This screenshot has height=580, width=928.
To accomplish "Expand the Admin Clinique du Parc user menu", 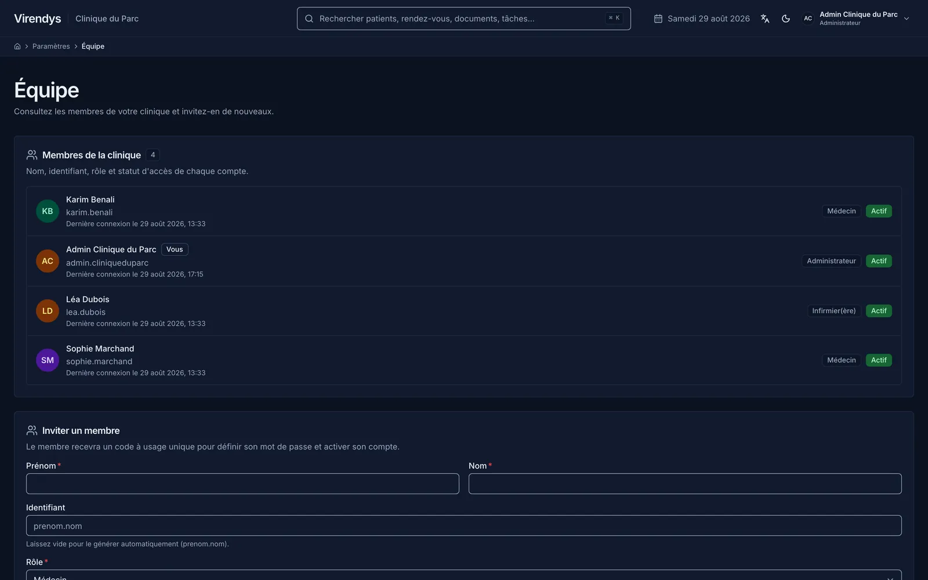I will [x=855, y=19].
